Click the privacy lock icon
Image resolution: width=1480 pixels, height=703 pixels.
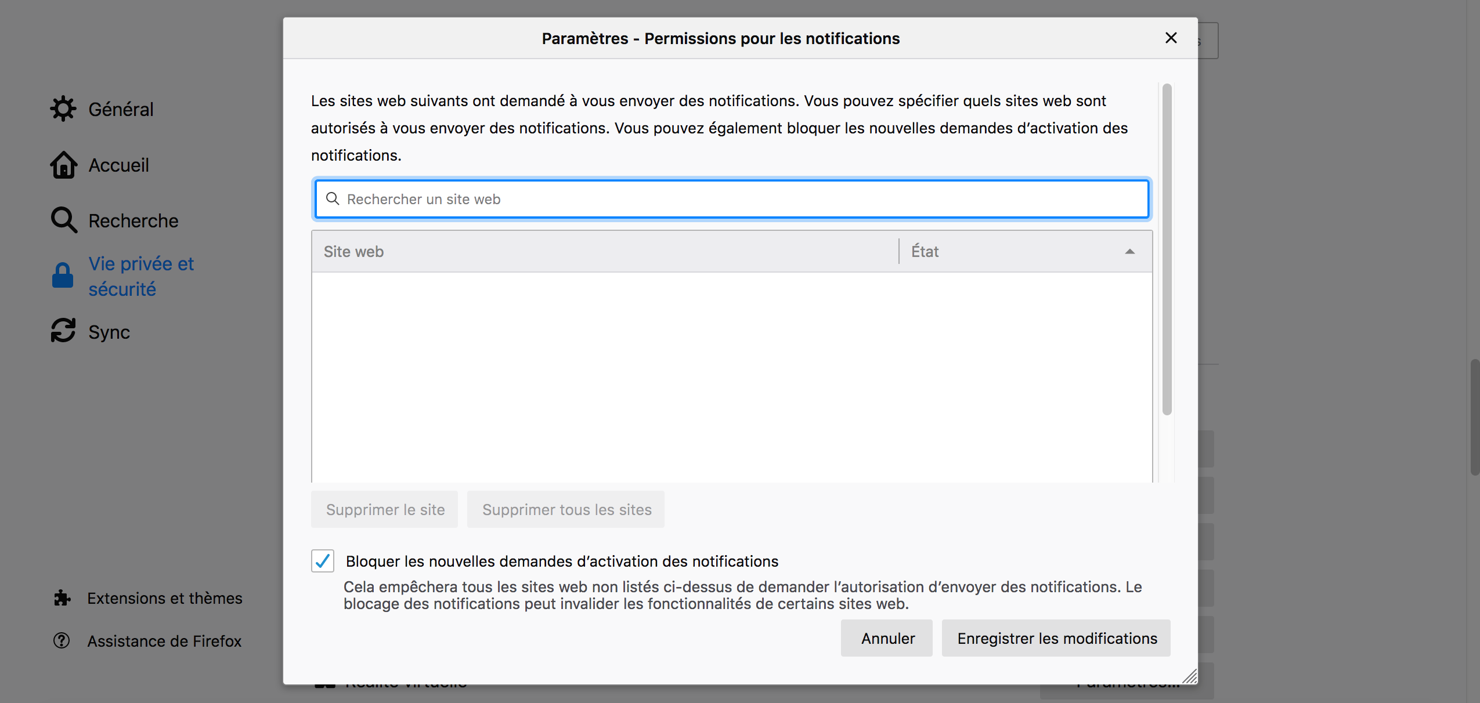63,276
